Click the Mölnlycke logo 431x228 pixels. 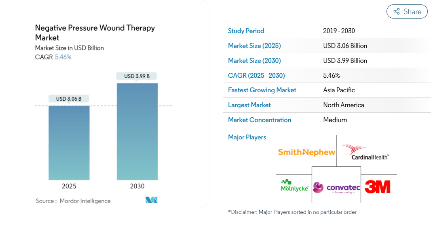tap(294, 185)
